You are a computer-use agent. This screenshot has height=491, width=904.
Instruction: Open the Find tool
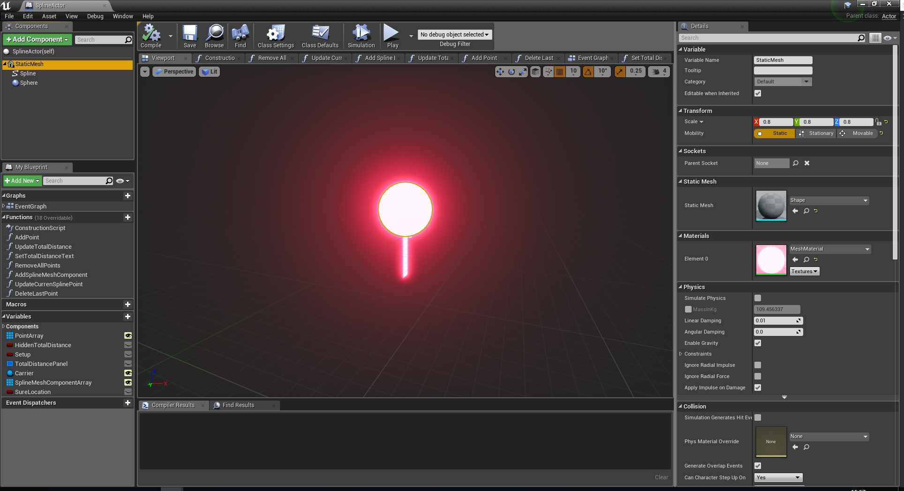point(240,36)
